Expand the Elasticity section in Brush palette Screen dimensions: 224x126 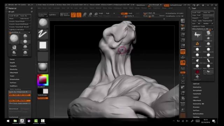[14, 69]
